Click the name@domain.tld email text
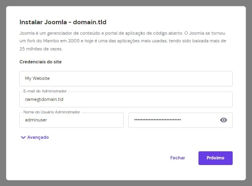Screen dimensions: 252x186 (44, 100)
